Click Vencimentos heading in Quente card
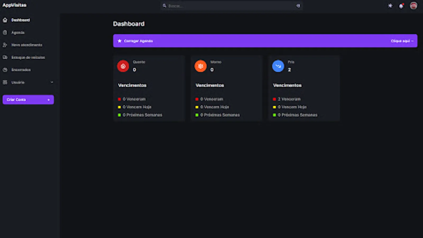The width and height of the screenshot is (423, 238). click(132, 85)
